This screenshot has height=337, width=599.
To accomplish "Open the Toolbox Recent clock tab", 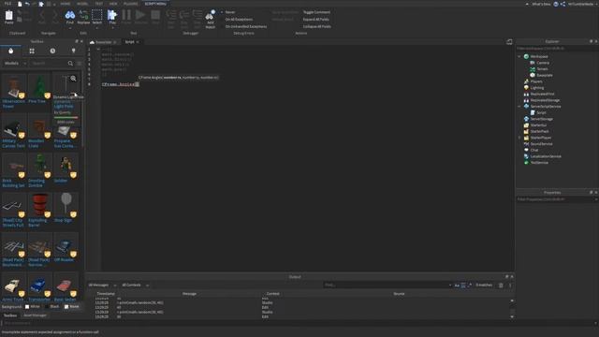I will [52, 51].
